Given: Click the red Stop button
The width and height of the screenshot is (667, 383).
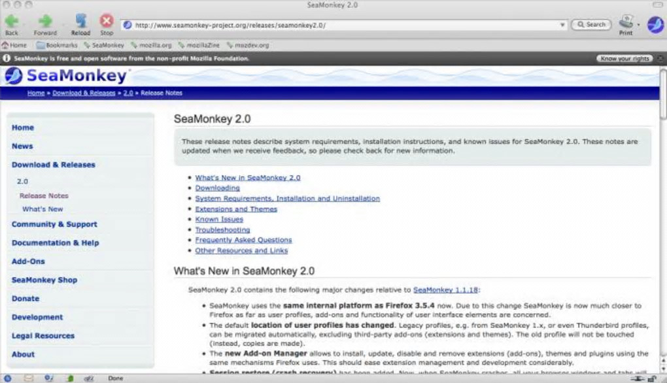Looking at the screenshot, I should pos(107,24).
